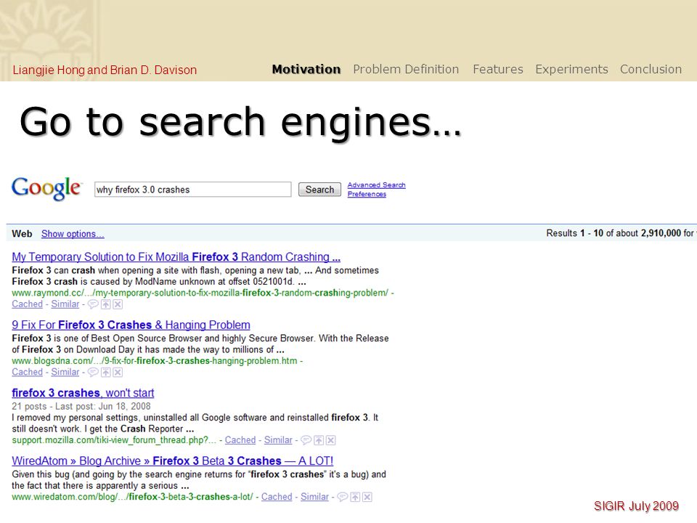Click the Google logo
The height and width of the screenshot is (523, 697).
click(x=46, y=188)
